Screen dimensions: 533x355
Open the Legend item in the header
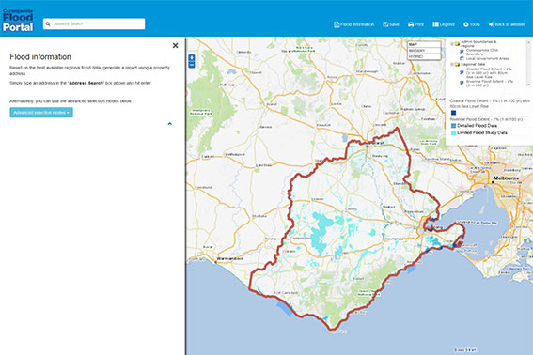tap(444, 24)
